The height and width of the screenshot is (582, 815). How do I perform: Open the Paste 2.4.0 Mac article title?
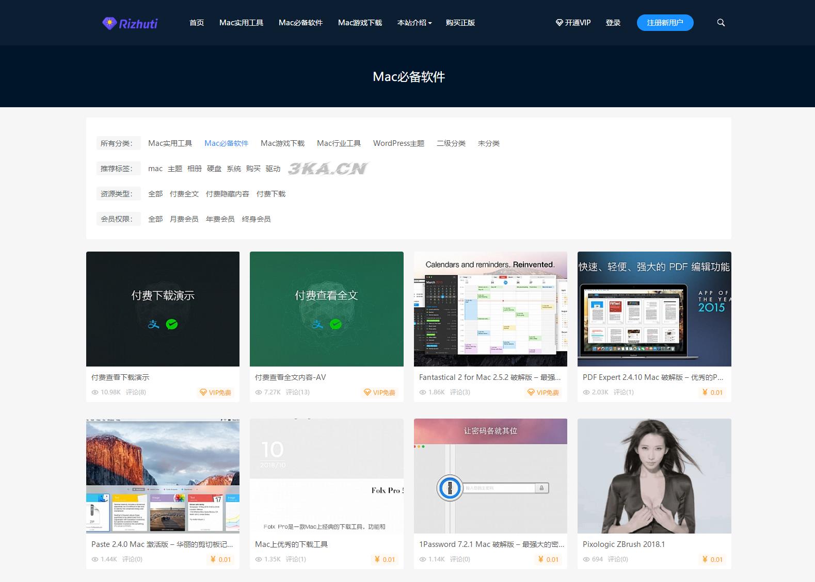(x=162, y=544)
